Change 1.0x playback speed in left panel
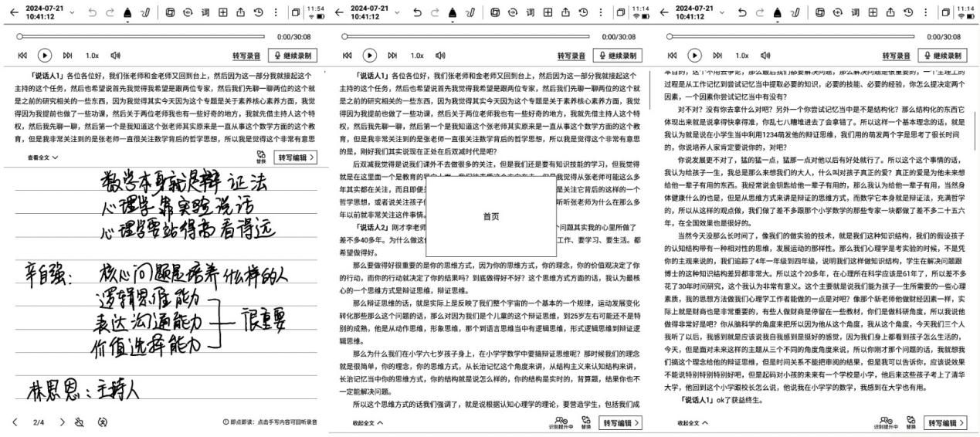This screenshot has width=980, height=437. 92,56
